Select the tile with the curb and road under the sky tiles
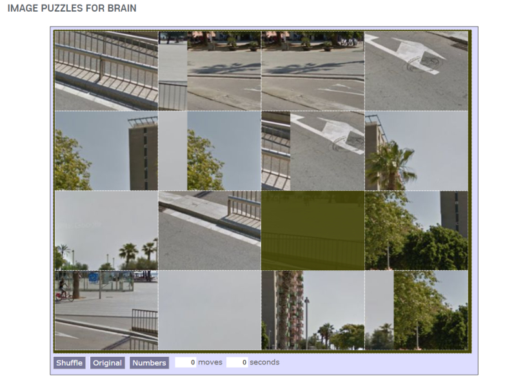Viewport: 516px width, 387px height. (x=210, y=230)
